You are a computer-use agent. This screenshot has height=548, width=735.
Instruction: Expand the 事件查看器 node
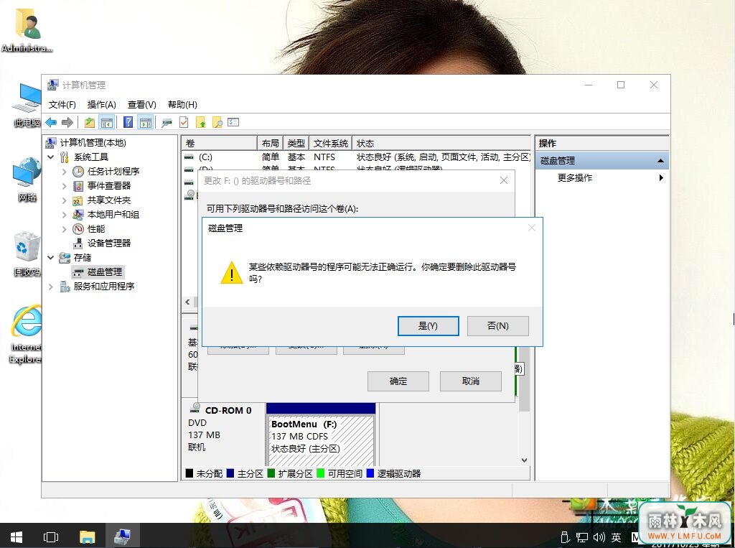[x=64, y=186]
